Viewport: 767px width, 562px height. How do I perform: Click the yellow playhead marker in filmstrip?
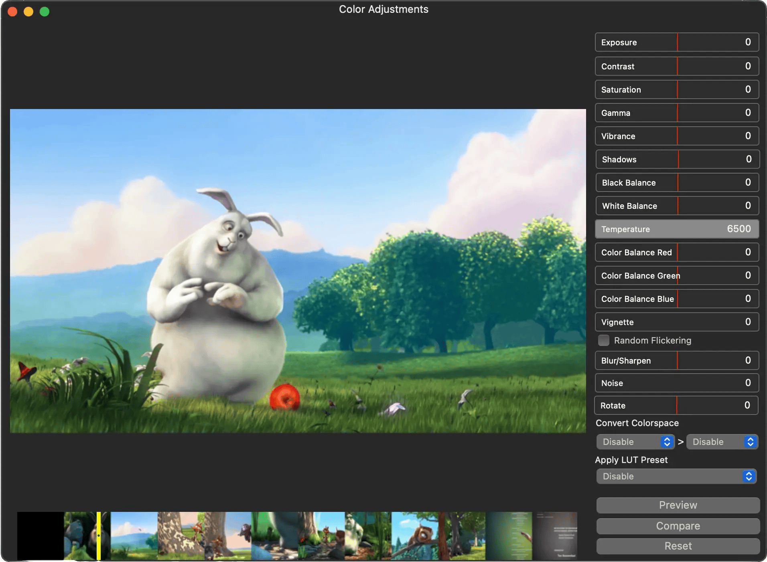pyautogui.click(x=99, y=536)
